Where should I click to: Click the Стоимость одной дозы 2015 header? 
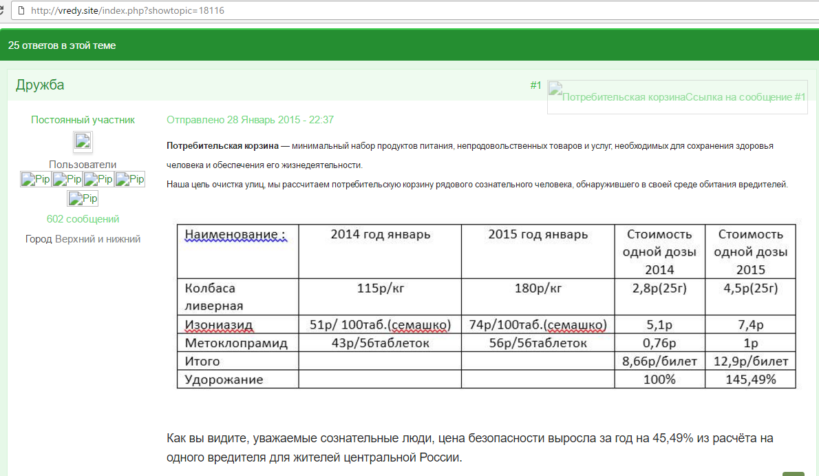751,251
